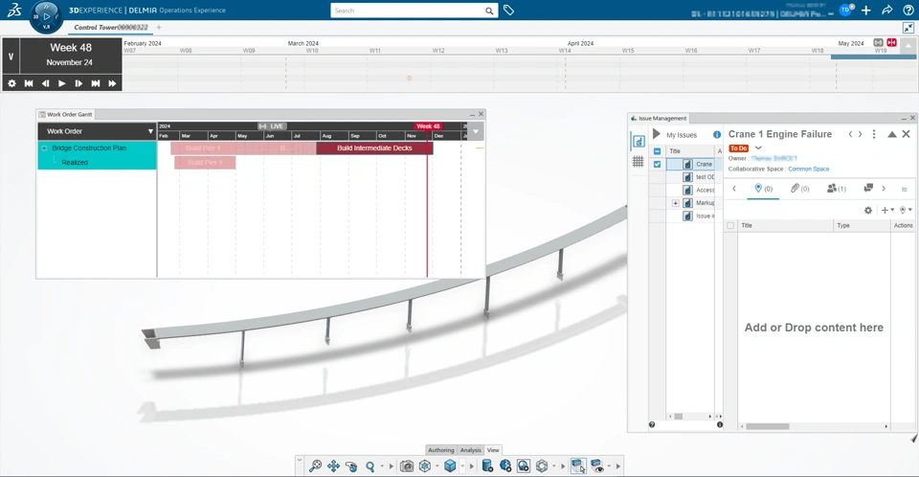Toggle the select-all issues checkbox
Viewport: 919px width, 477px height.
coord(657,151)
